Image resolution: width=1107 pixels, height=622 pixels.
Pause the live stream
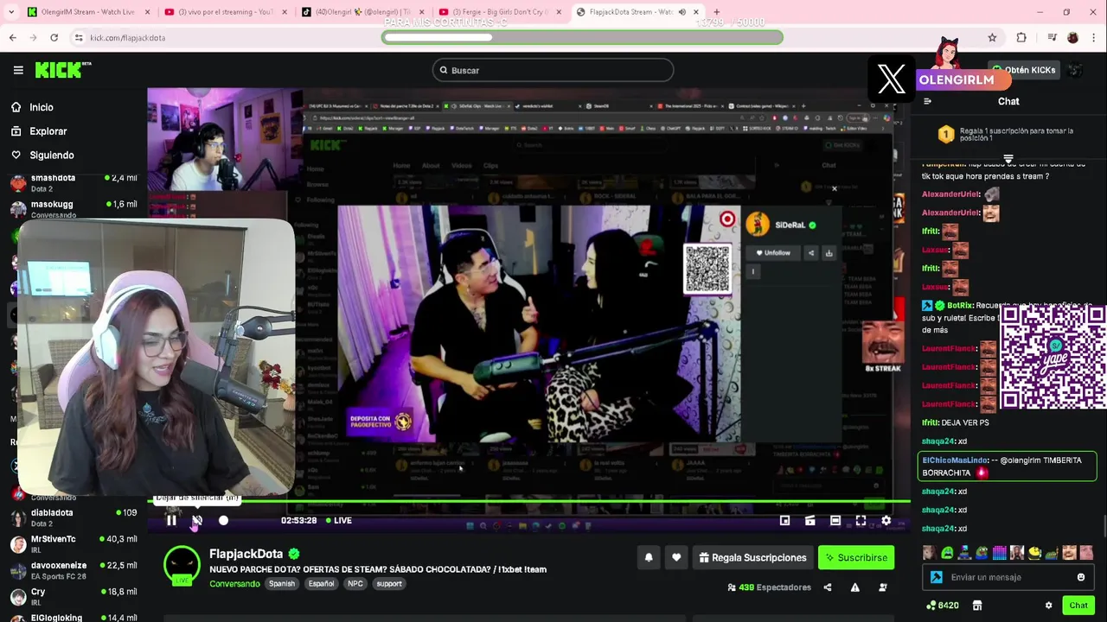point(171,520)
